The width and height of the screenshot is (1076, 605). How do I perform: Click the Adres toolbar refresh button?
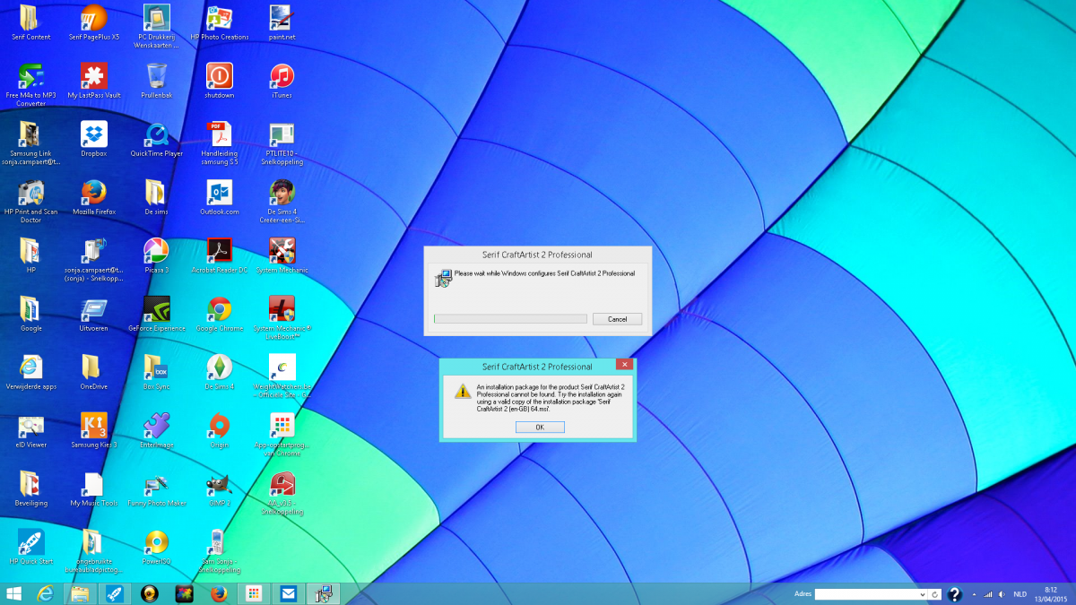click(x=935, y=594)
